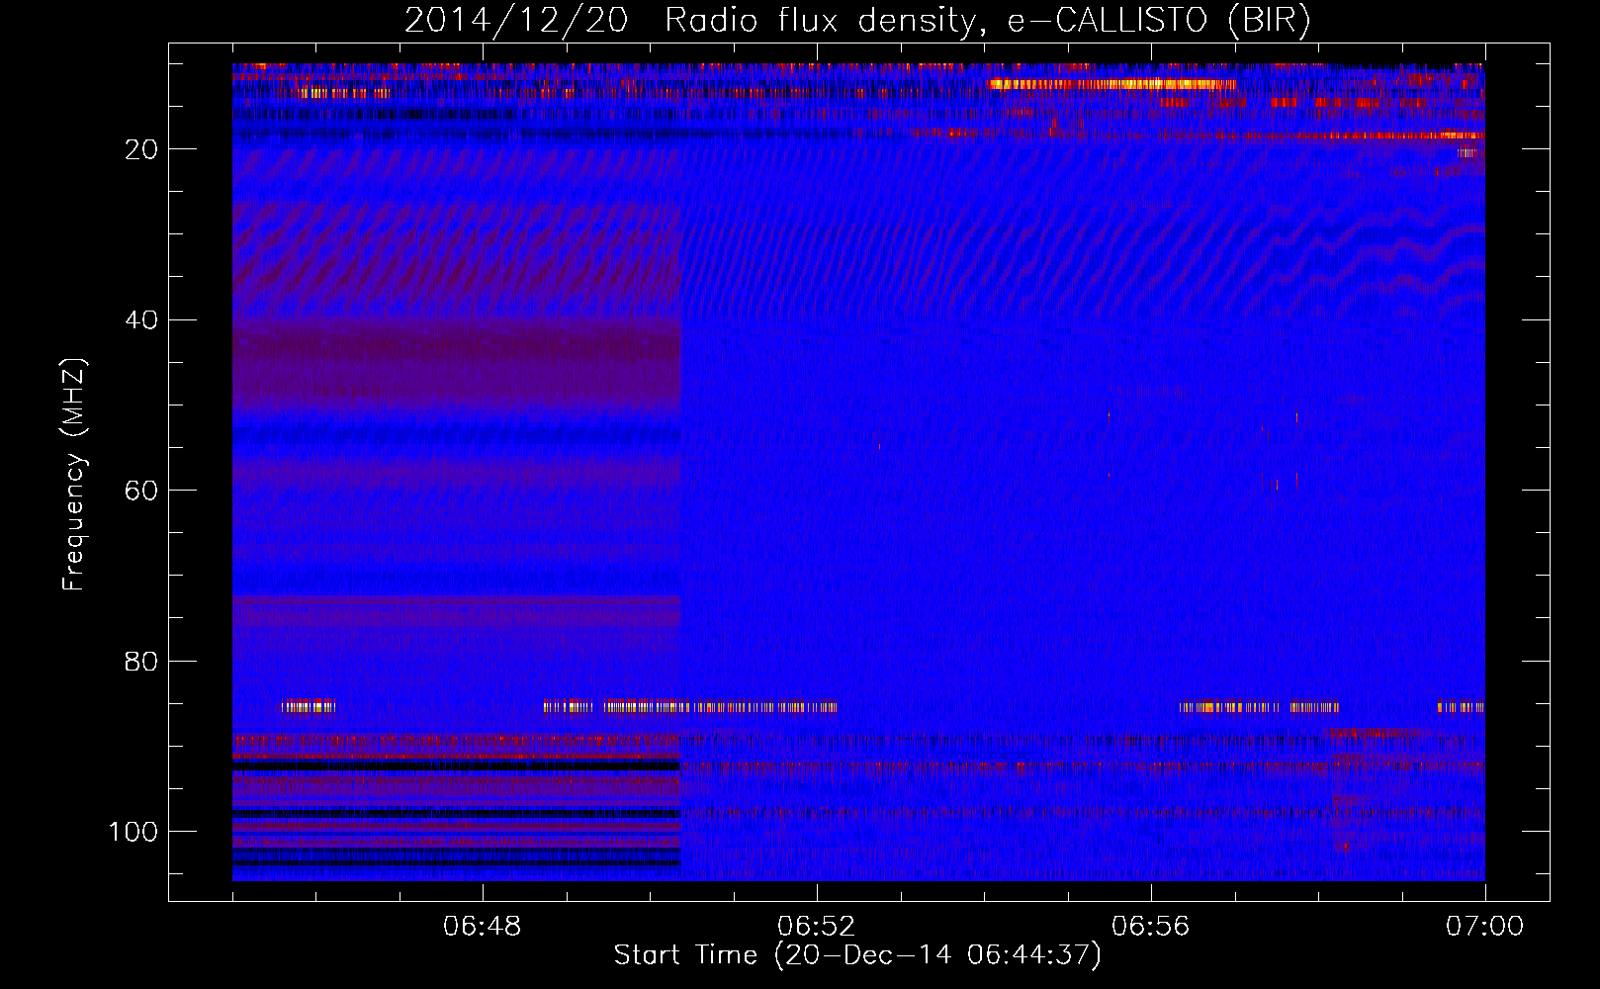Click the '60' frequency tick label
This screenshot has width=1600, height=989.
pos(141,491)
